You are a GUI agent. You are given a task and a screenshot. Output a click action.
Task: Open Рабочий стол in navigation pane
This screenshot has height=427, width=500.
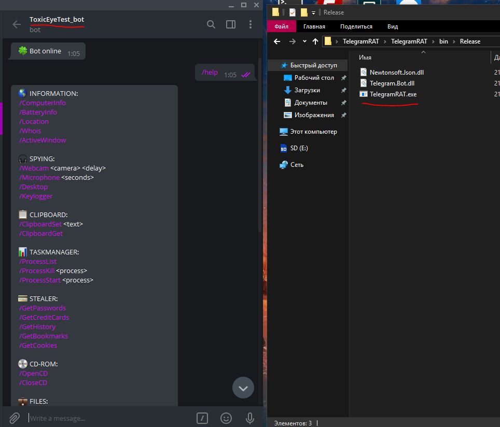point(309,78)
